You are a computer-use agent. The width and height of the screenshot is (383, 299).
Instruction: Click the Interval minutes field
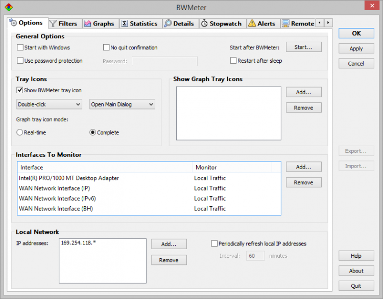(255, 256)
